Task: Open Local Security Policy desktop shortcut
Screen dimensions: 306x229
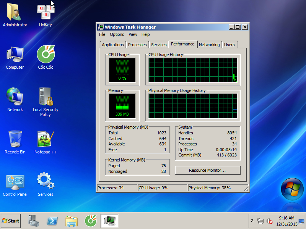Action: pyautogui.click(x=46, y=102)
